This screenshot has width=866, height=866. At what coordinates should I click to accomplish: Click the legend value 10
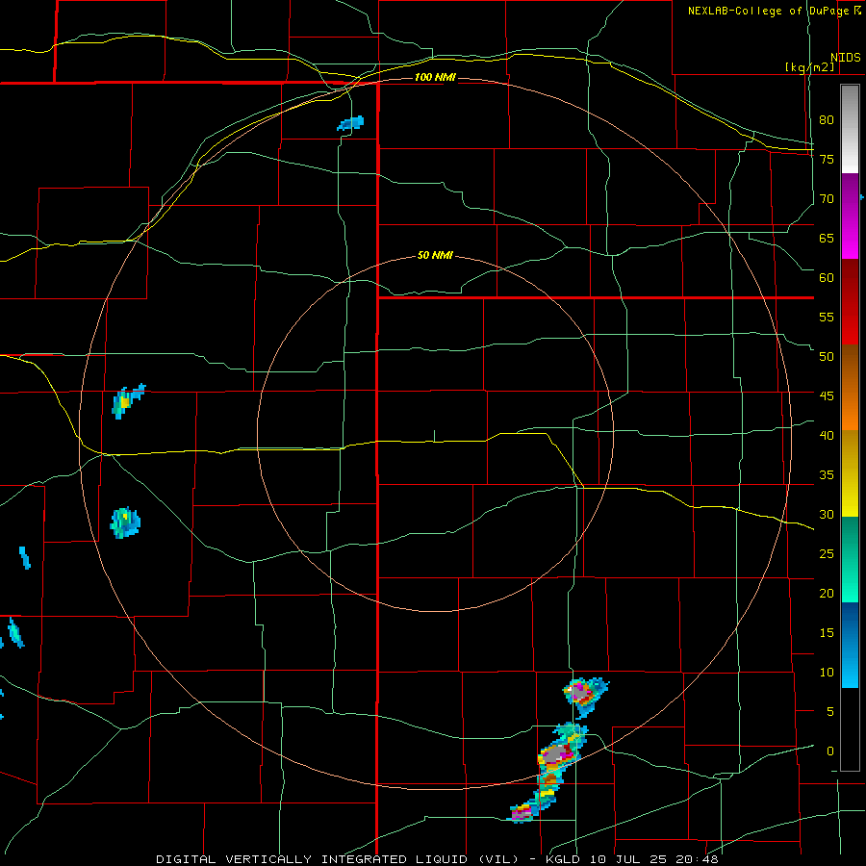827,673
